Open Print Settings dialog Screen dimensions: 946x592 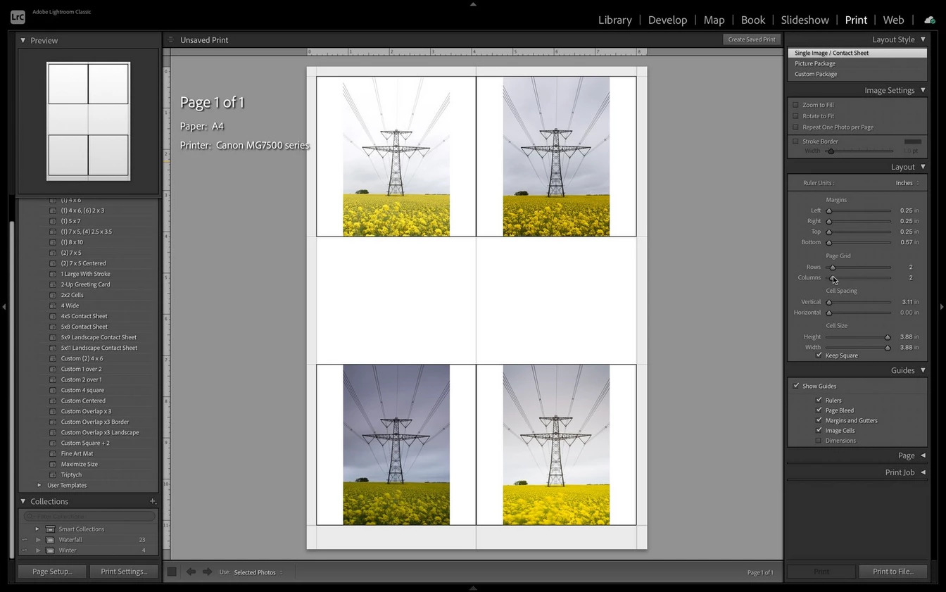pyautogui.click(x=124, y=572)
